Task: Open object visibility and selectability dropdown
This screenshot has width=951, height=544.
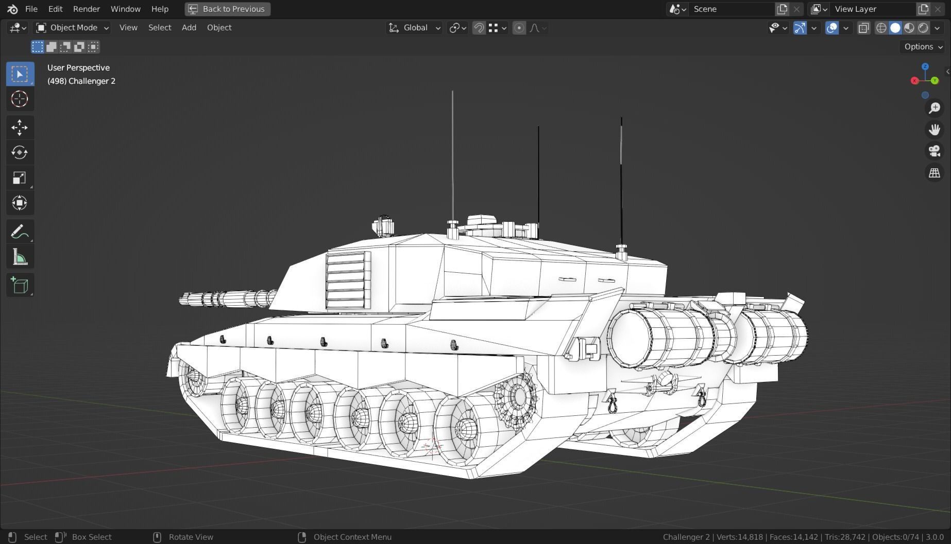Action: pos(778,28)
